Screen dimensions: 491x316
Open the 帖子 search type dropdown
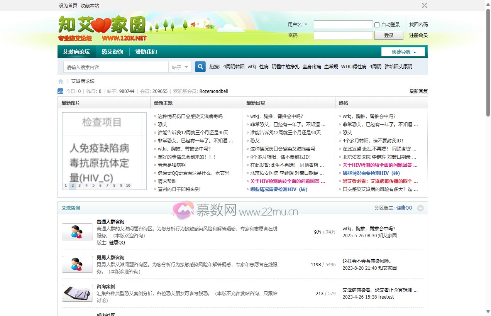[180, 67]
